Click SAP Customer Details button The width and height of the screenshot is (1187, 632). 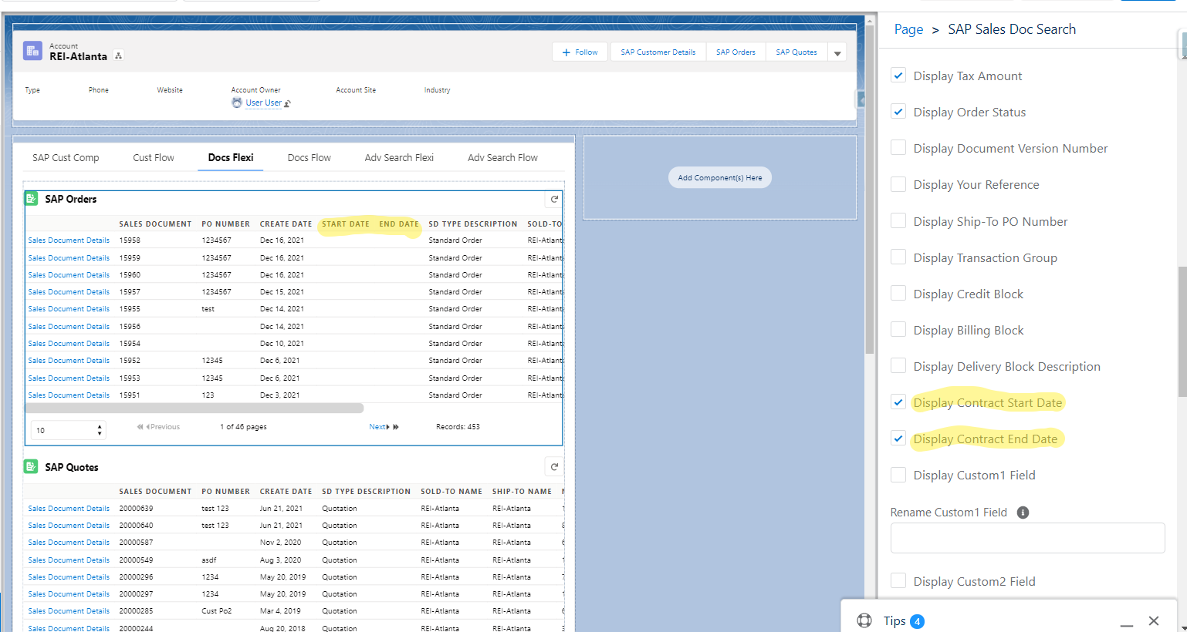(658, 52)
